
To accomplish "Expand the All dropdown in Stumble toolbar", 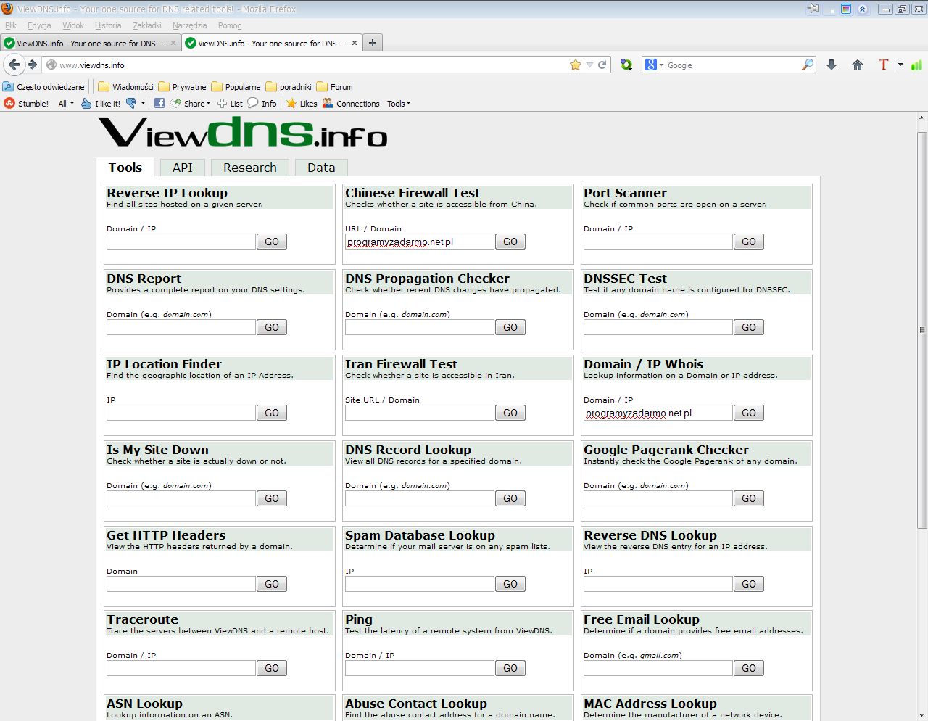I will click(x=66, y=103).
